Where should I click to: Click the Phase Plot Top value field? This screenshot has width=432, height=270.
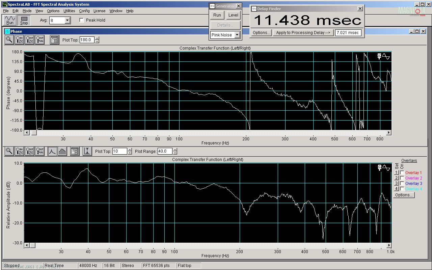pyautogui.click(x=87, y=40)
